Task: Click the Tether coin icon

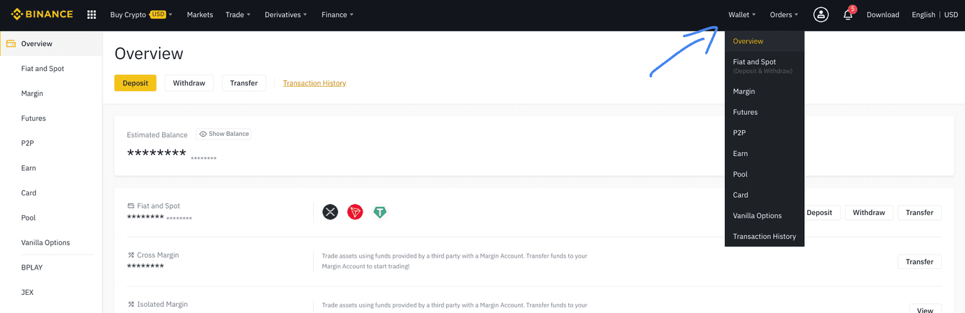Action: [379, 212]
